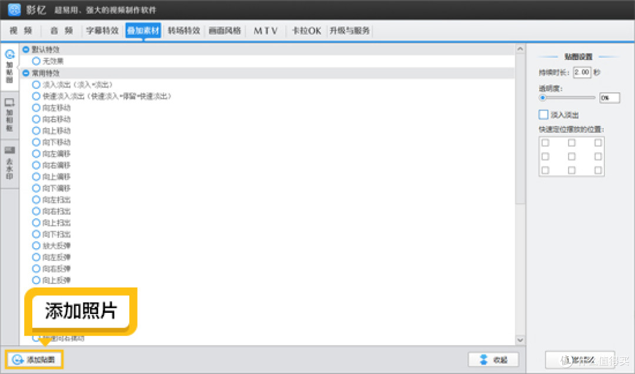Choose the 向右扫出 effect

[x=36, y=211]
